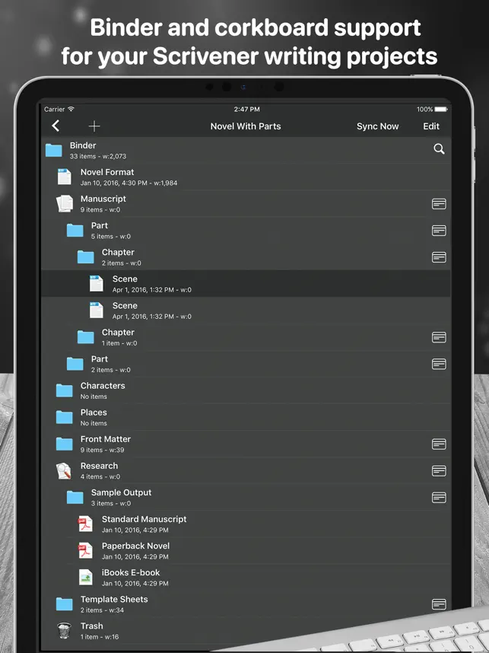Tap the back chevron arrow
The image size is (489, 653).
pos(56,126)
